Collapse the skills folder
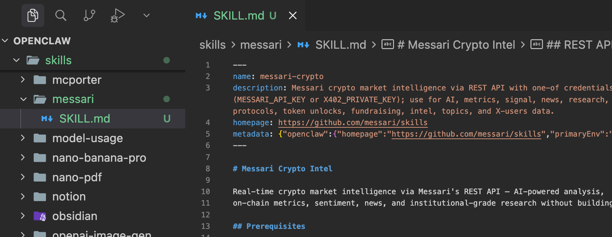The height and width of the screenshot is (237, 612). [16, 60]
